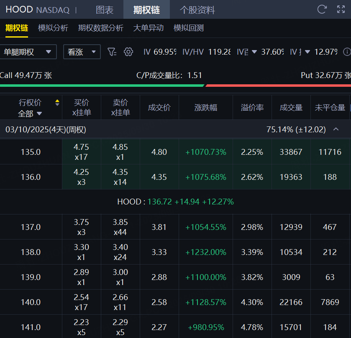
Task: Switch to the 图表 tab
Action: tap(104, 10)
